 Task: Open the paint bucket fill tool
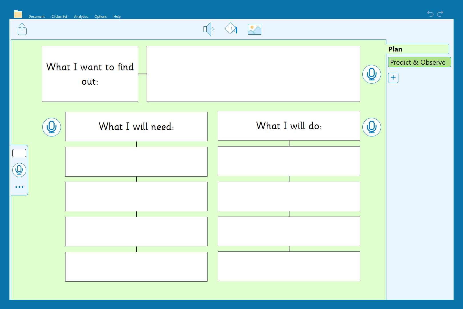(x=231, y=29)
